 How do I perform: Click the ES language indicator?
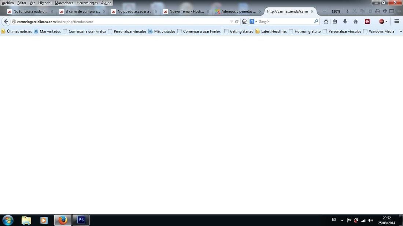click(x=334, y=219)
